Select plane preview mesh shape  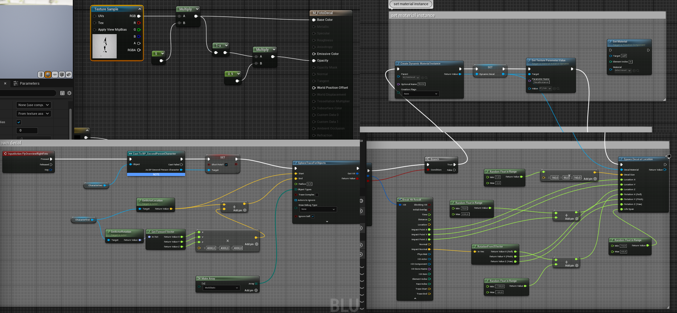point(55,75)
